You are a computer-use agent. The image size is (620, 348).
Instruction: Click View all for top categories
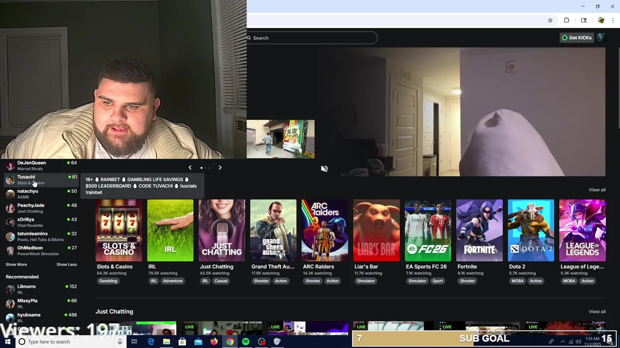[597, 190]
